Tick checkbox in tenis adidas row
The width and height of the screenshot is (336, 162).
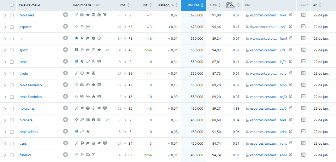click(x=12, y=132)
